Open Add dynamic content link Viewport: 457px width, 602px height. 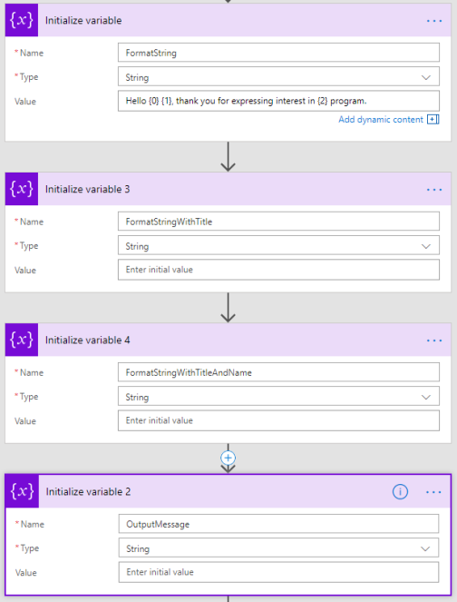point(380,120)
